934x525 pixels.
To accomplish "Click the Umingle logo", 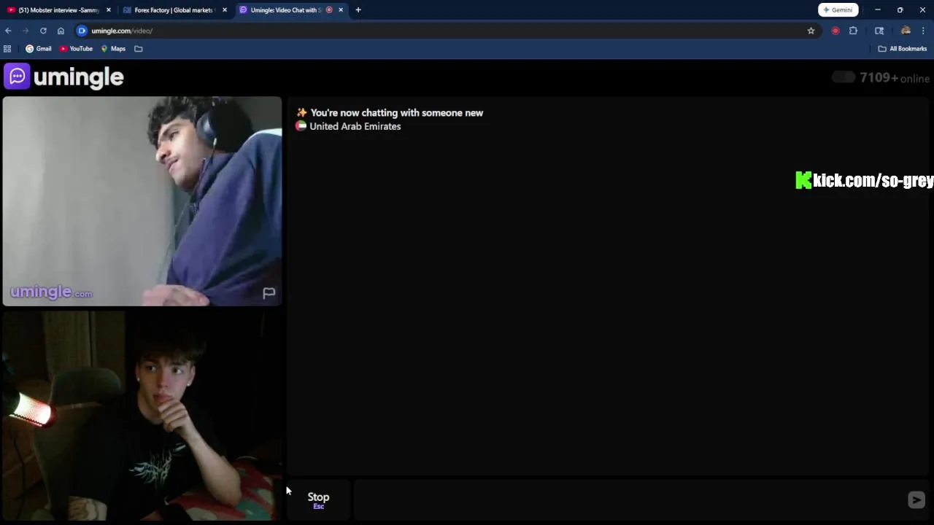I will tap(63, 77).
